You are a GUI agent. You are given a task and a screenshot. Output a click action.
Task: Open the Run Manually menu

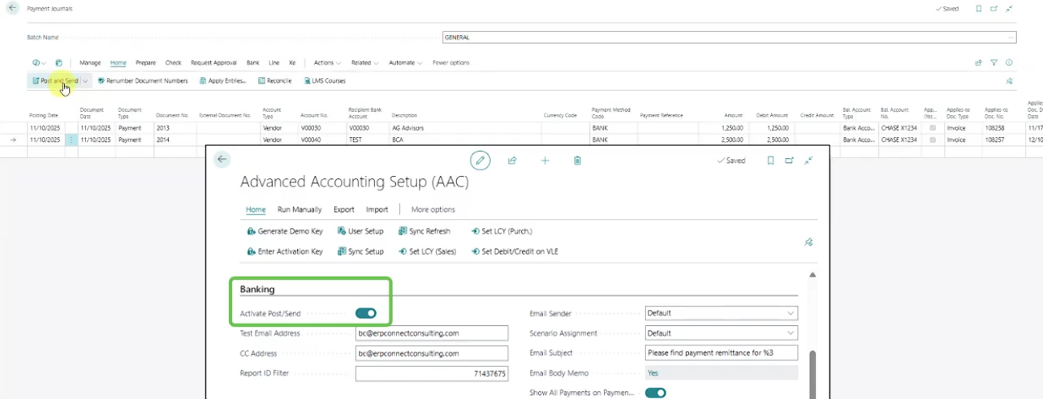(300, 209)
